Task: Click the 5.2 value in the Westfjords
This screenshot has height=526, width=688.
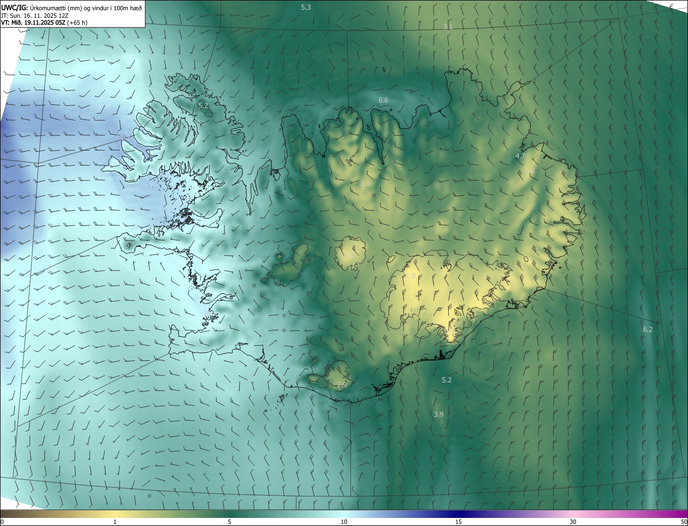Action: (203, 106)
